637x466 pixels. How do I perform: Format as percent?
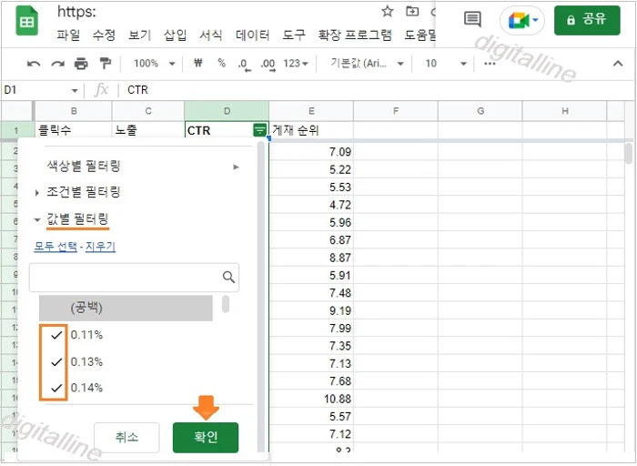coord(221,63)
